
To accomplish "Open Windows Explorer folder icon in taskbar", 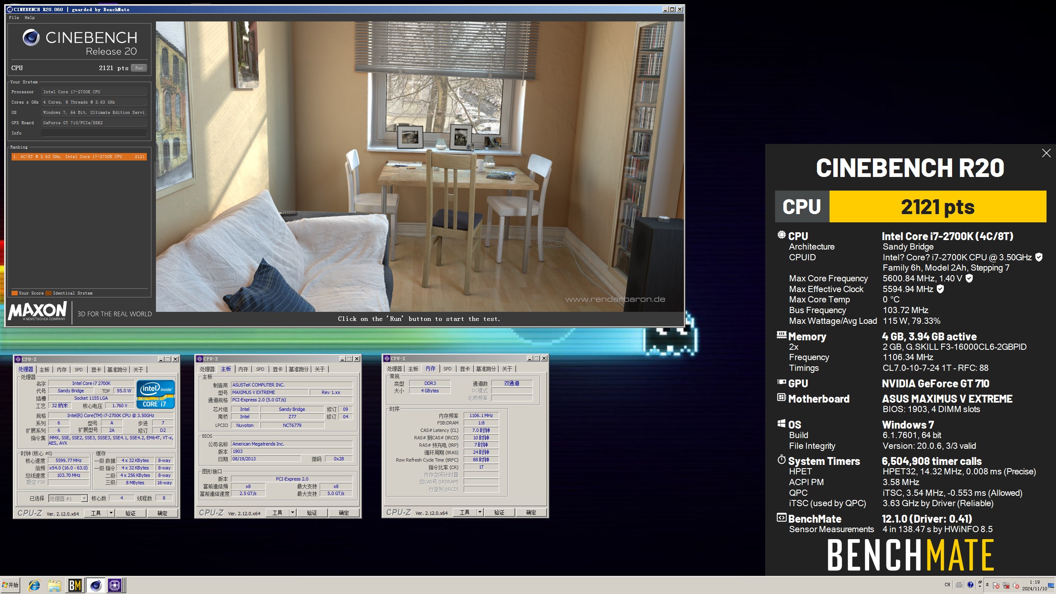I will click(54, 585).
